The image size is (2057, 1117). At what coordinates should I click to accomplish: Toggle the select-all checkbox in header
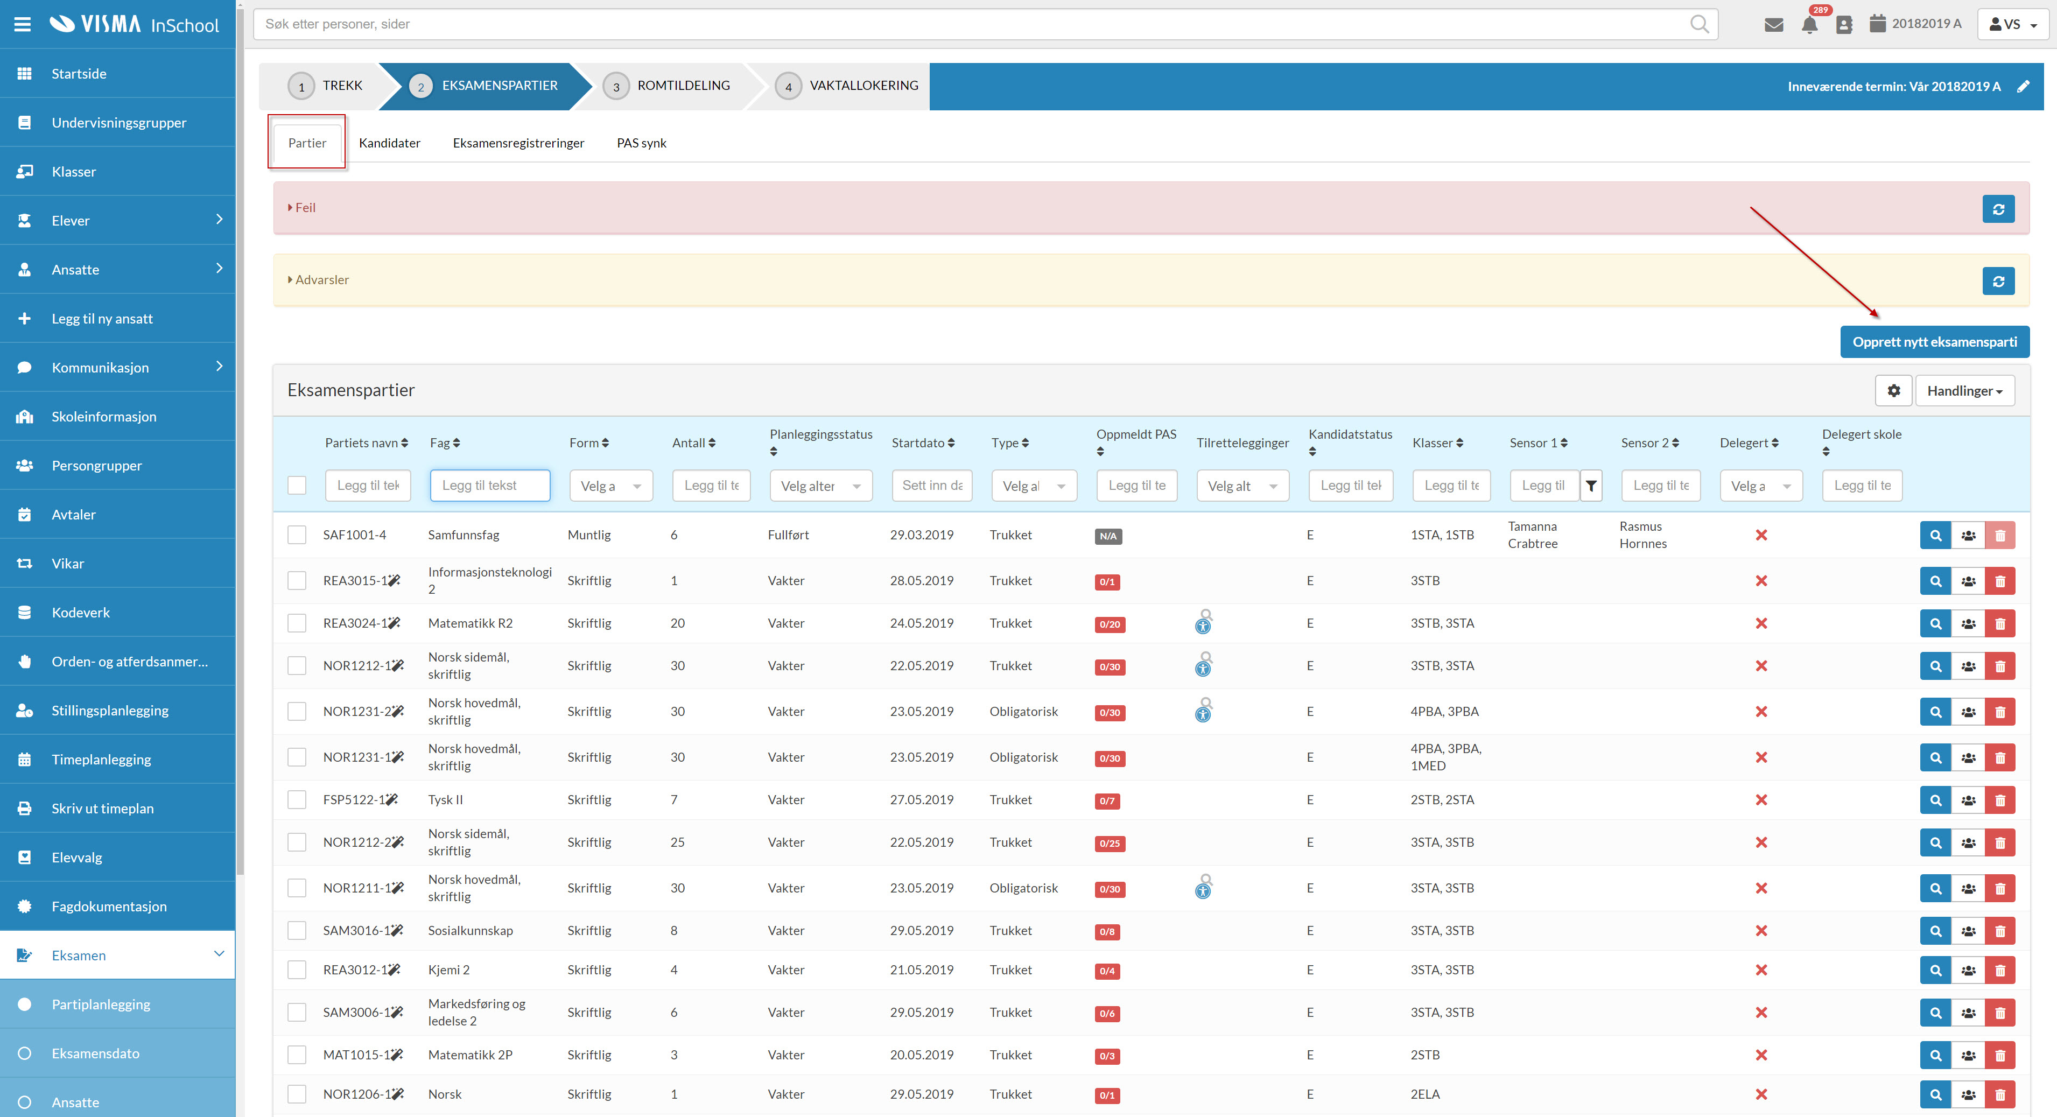coord(297,486)
